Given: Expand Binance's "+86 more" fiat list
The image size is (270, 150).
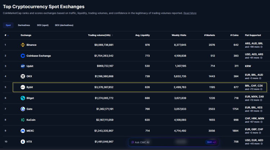Looking at the screenshot, I should (x=254, y=47).
